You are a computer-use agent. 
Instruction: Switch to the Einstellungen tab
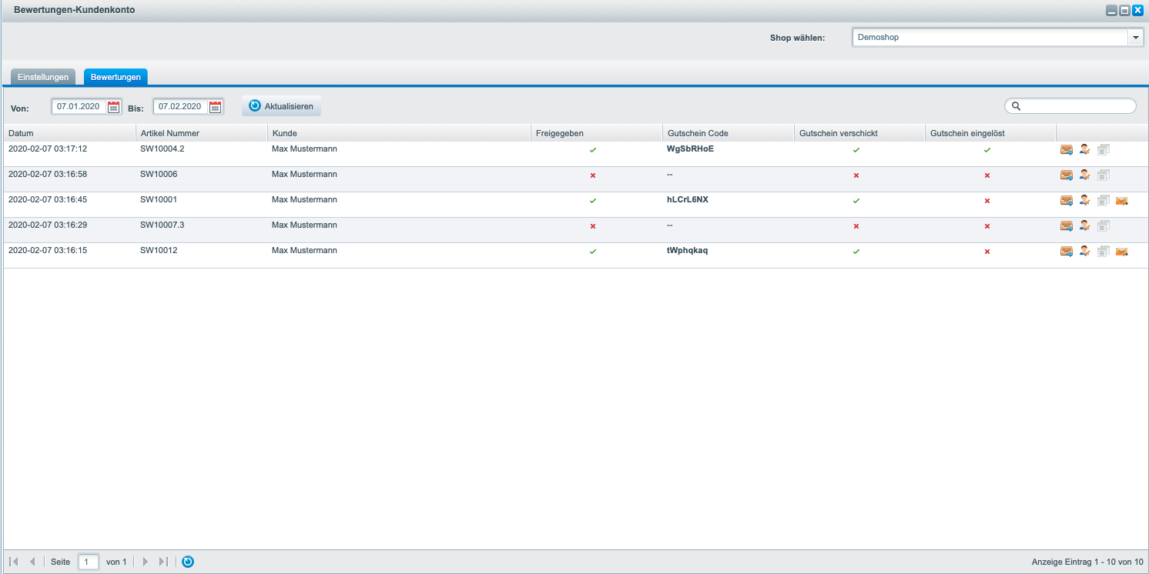[x=43, y=77]
